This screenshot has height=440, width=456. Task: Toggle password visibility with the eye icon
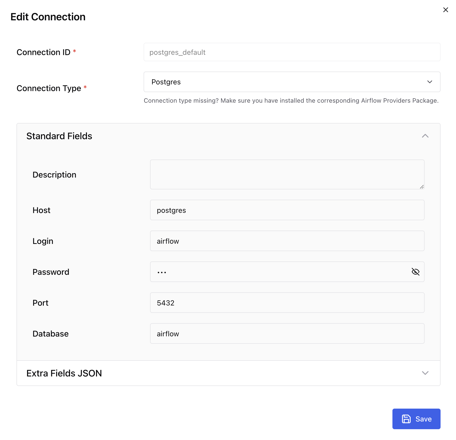click(415, 272)
